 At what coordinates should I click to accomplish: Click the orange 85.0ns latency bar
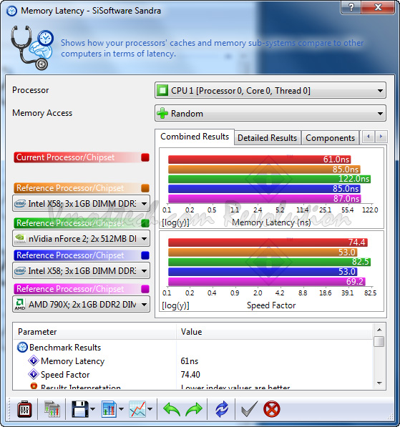[x=264, y=169]
